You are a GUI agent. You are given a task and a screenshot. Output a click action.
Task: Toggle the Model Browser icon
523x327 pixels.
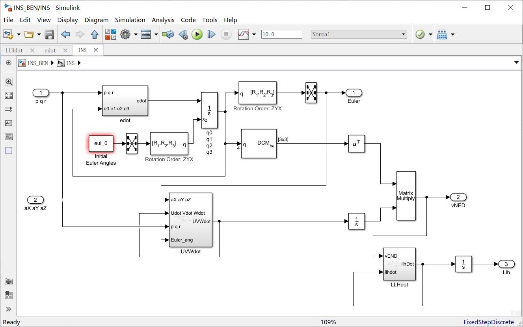point(9,295)
